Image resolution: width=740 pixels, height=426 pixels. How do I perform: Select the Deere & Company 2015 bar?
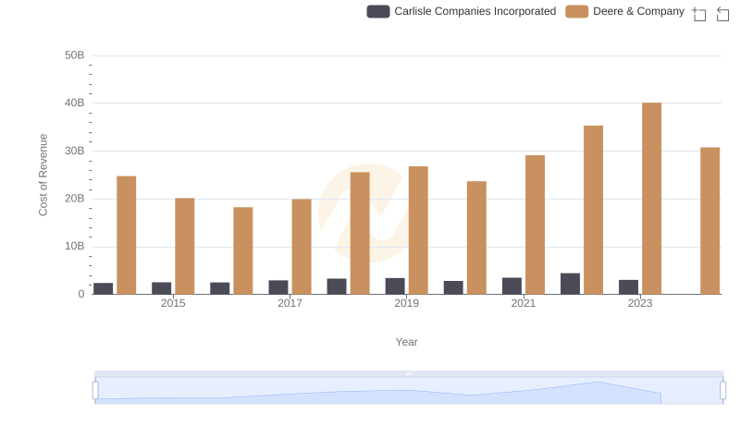(184, 246)
